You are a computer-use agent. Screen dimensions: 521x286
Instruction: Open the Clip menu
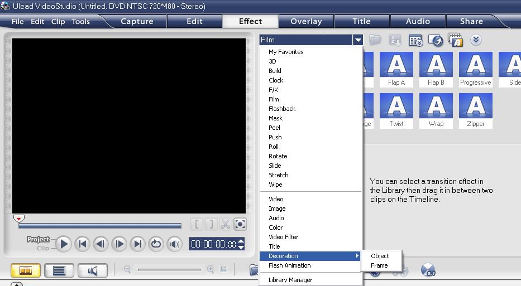click(x=58, y=22)
